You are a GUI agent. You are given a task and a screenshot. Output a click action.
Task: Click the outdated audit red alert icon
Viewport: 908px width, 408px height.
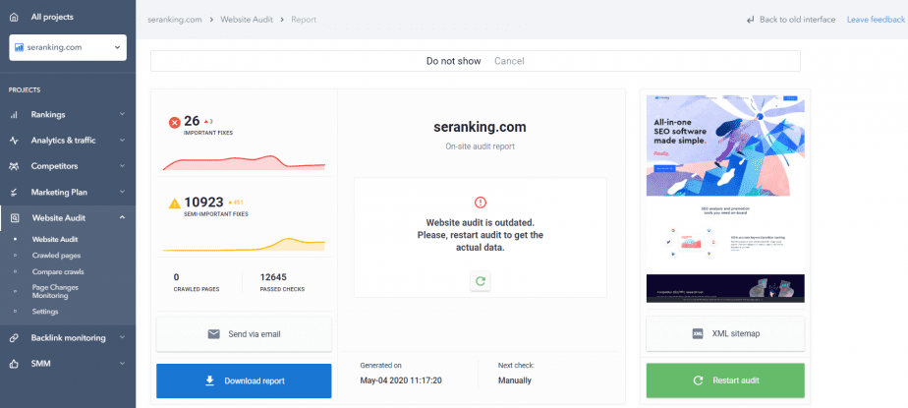click(481, 203)
